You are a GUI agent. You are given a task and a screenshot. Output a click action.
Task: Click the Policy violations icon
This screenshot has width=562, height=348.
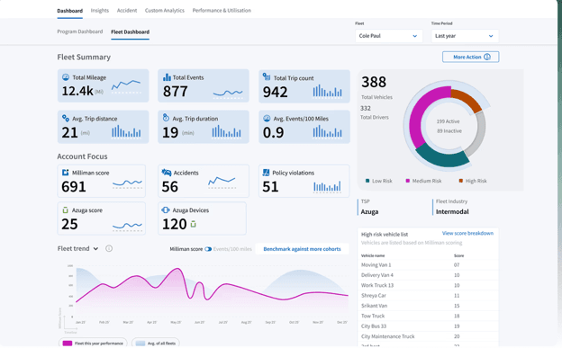click(266, 173)
